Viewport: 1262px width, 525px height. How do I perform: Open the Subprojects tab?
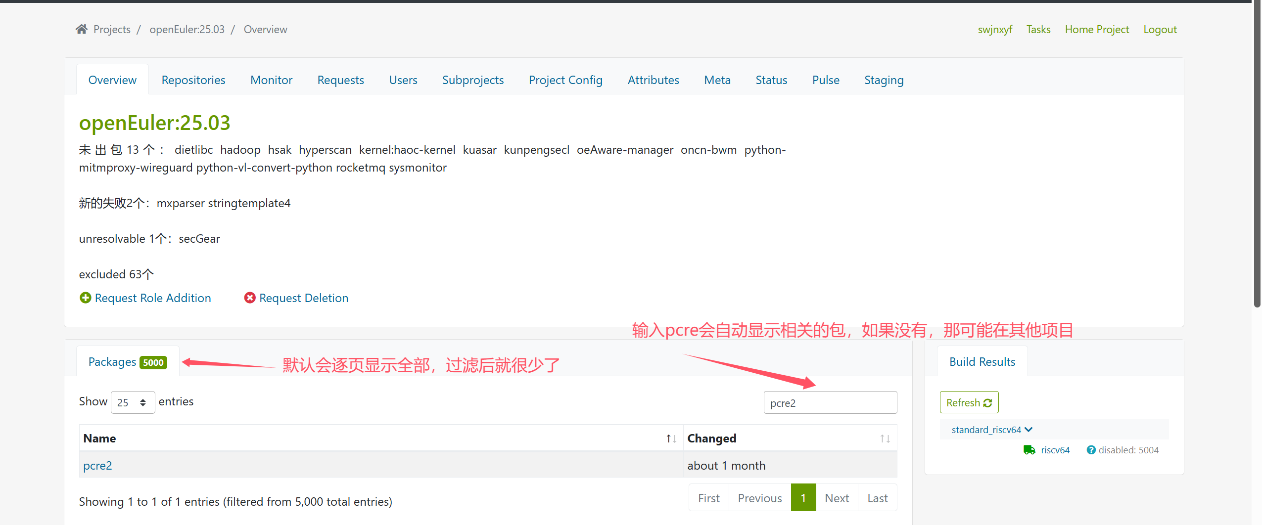click(x=472, y=80)
